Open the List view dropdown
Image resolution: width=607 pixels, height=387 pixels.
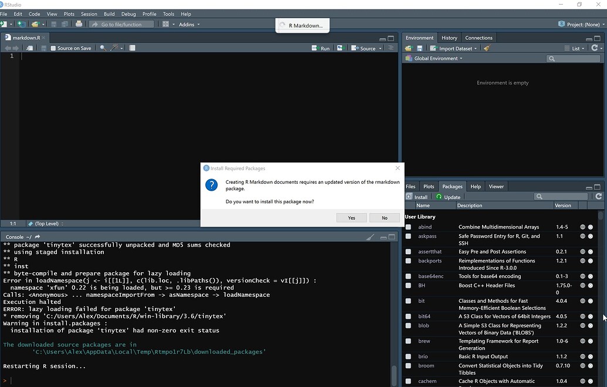pos(575,49)
